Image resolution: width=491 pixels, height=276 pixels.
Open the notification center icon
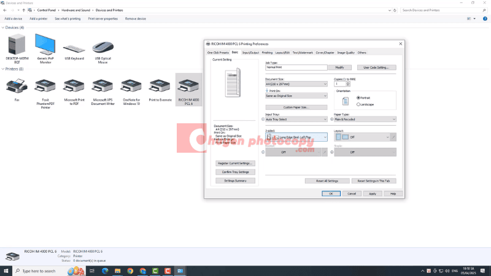pos(482,271)
